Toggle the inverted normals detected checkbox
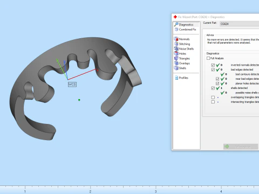Image resolution: width=259 pixels, height=194 pixels. 213,65
